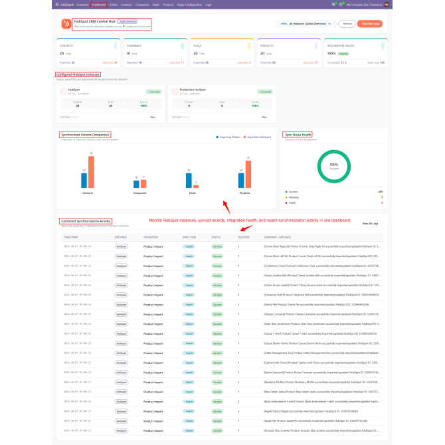The height and width of the screenshot is (445, 445).
Task: Click the Cheese Croissant log message
Action: point(322,314)
